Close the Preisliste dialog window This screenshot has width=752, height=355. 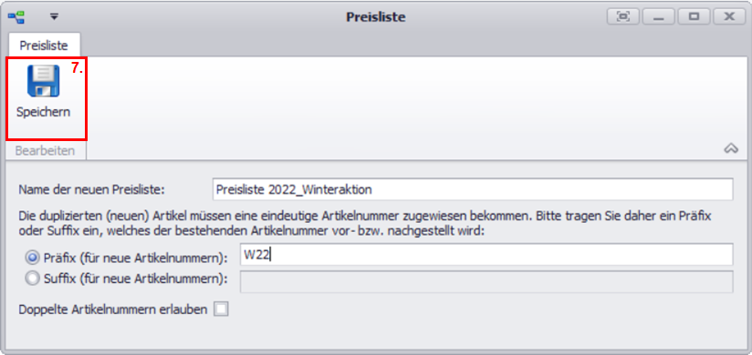tap(729, 16)
